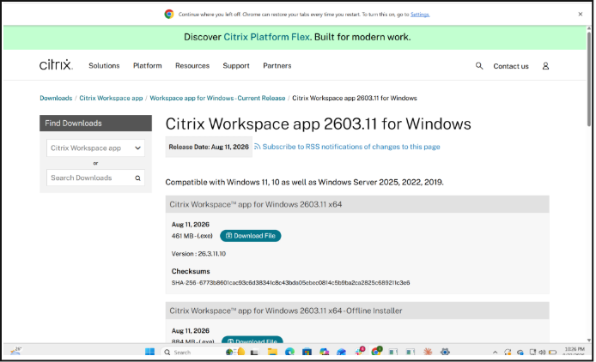Click the Windows 2603.11 x64 section header
596x362 pixels.
(x=357, y=204)
